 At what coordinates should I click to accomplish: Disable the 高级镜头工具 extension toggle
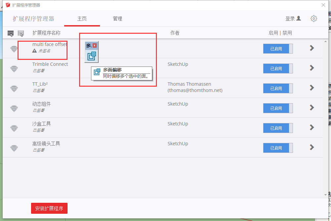click(x=278, y=148)
